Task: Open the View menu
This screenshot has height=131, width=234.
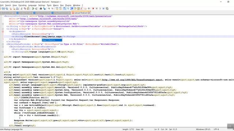Action: pyautogui.click(x=15, y=5)
